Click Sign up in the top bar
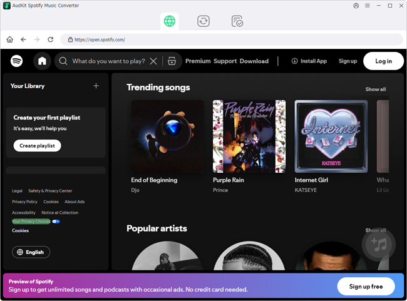This screenshot has height=301, width=407. [348, 61]
